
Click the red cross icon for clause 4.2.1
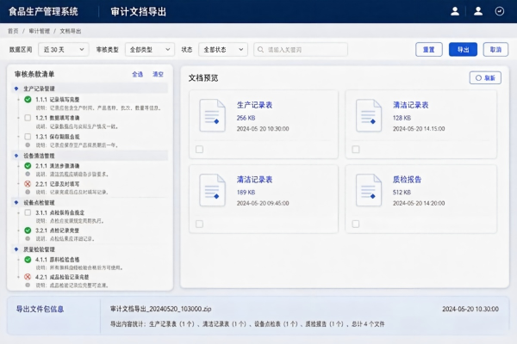(28, 277)
